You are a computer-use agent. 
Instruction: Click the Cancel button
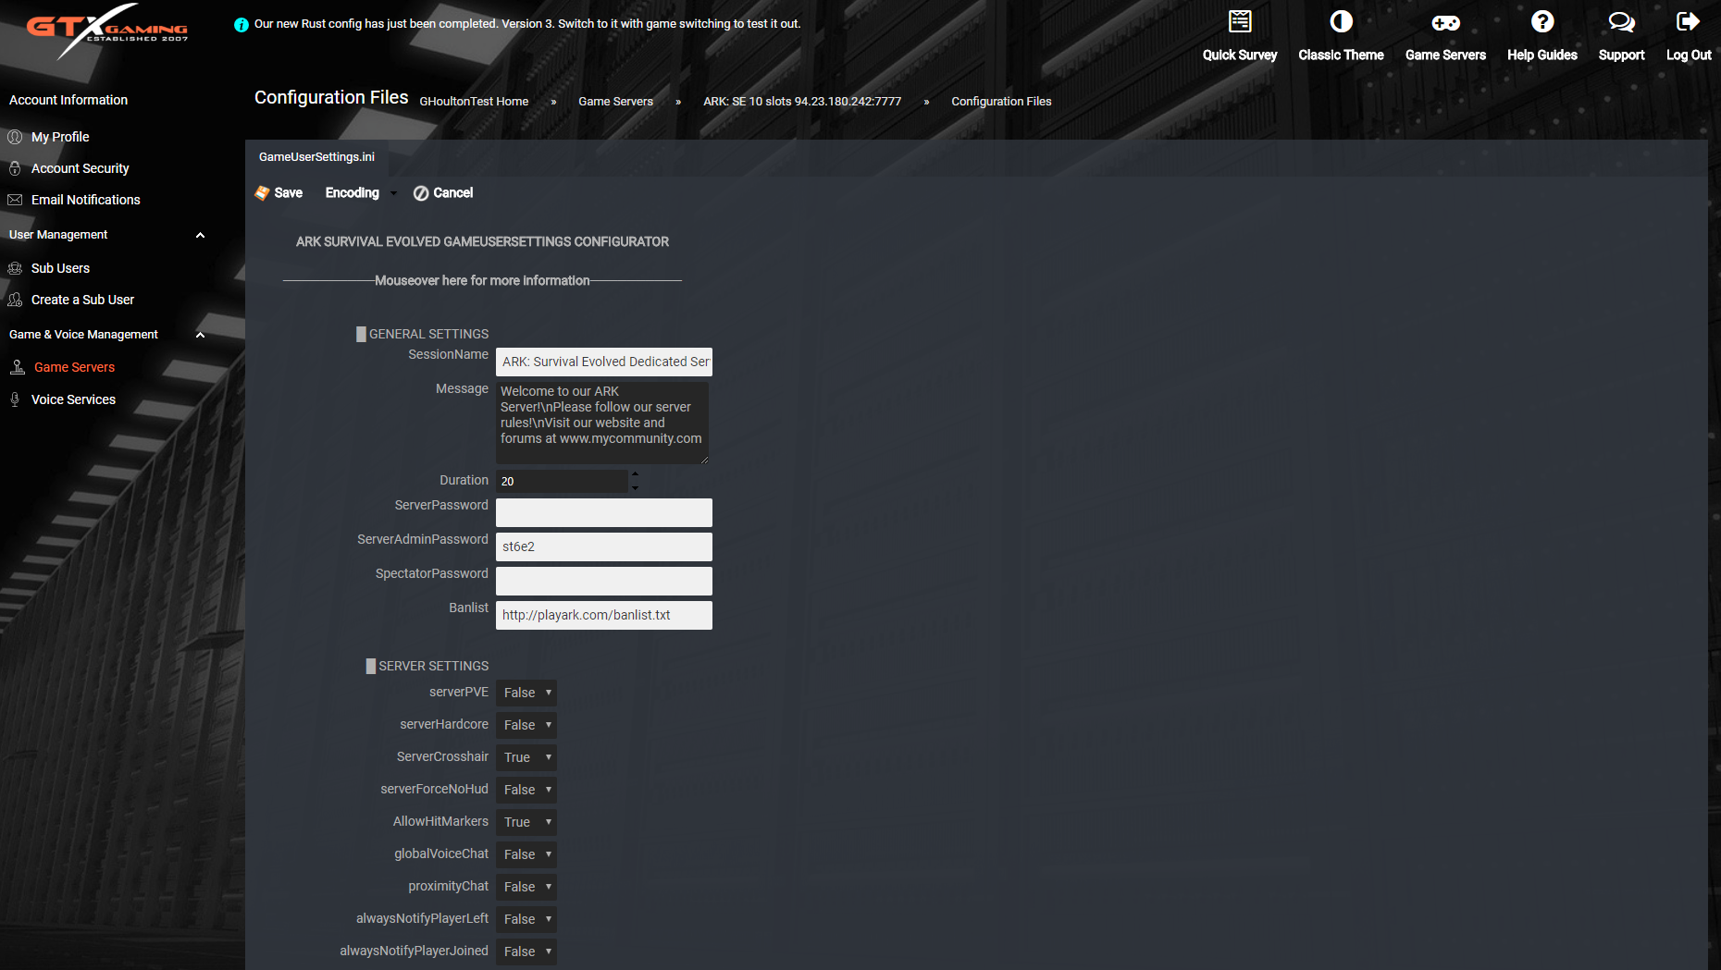[443, 192]
